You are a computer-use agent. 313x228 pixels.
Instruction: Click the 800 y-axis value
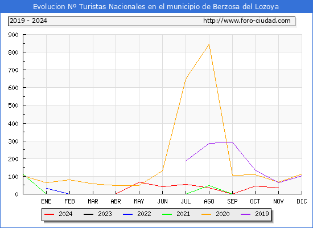point(14,52)
